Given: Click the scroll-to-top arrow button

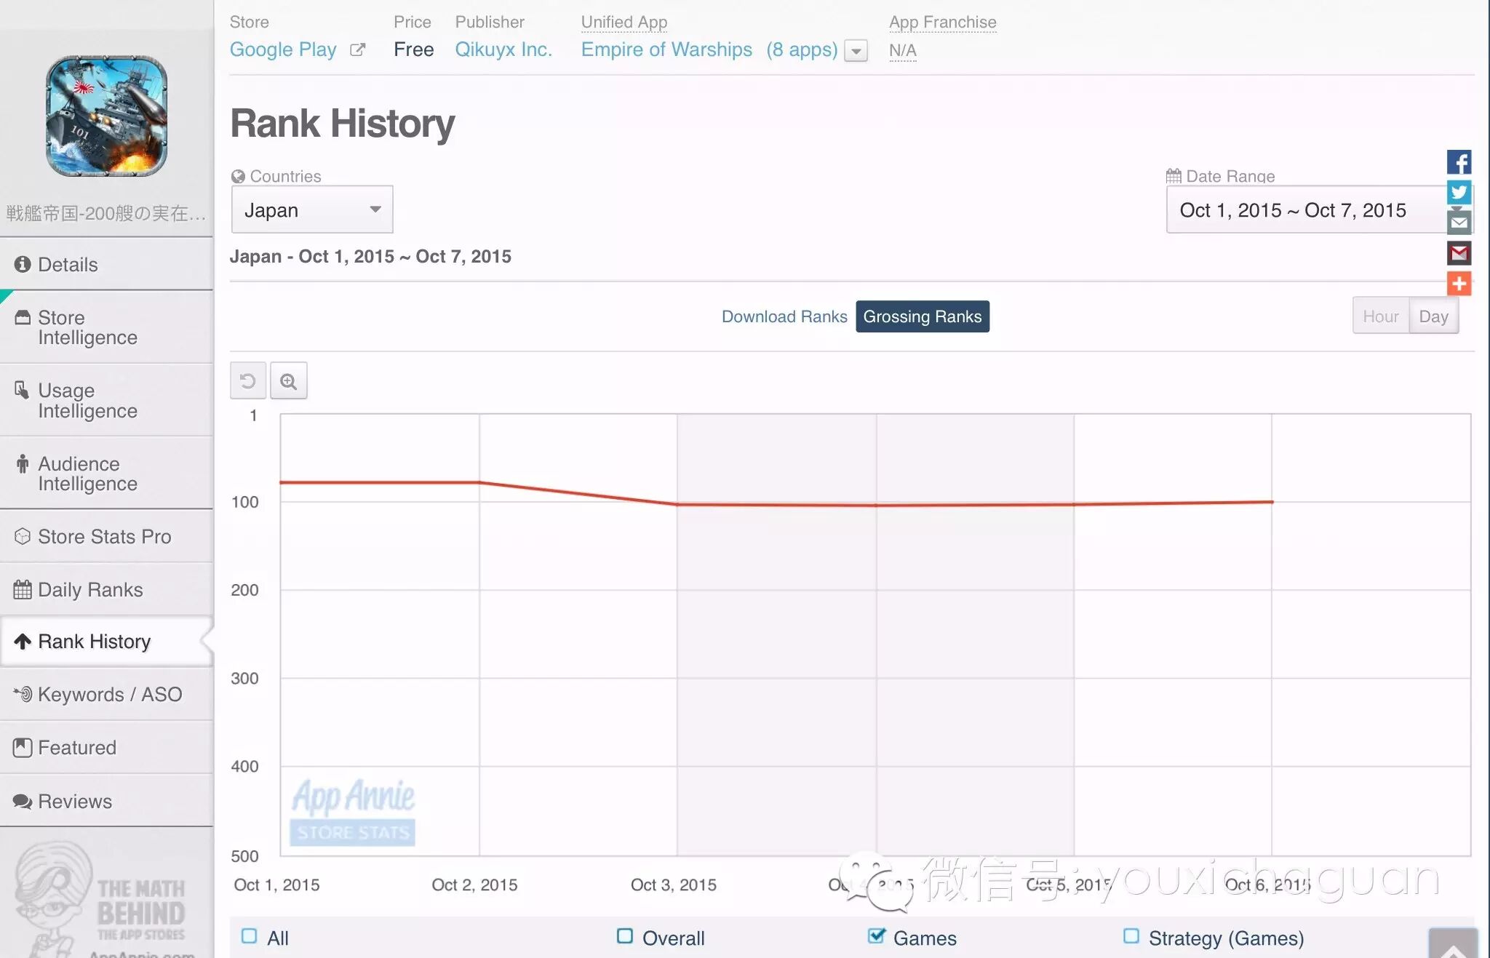Looking at the screenshot, I should [x=1452, y=946].
